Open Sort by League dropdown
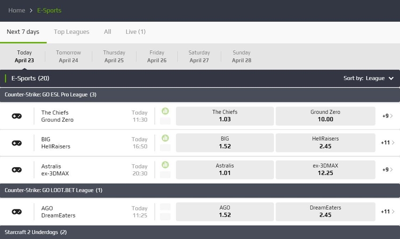 368,78
